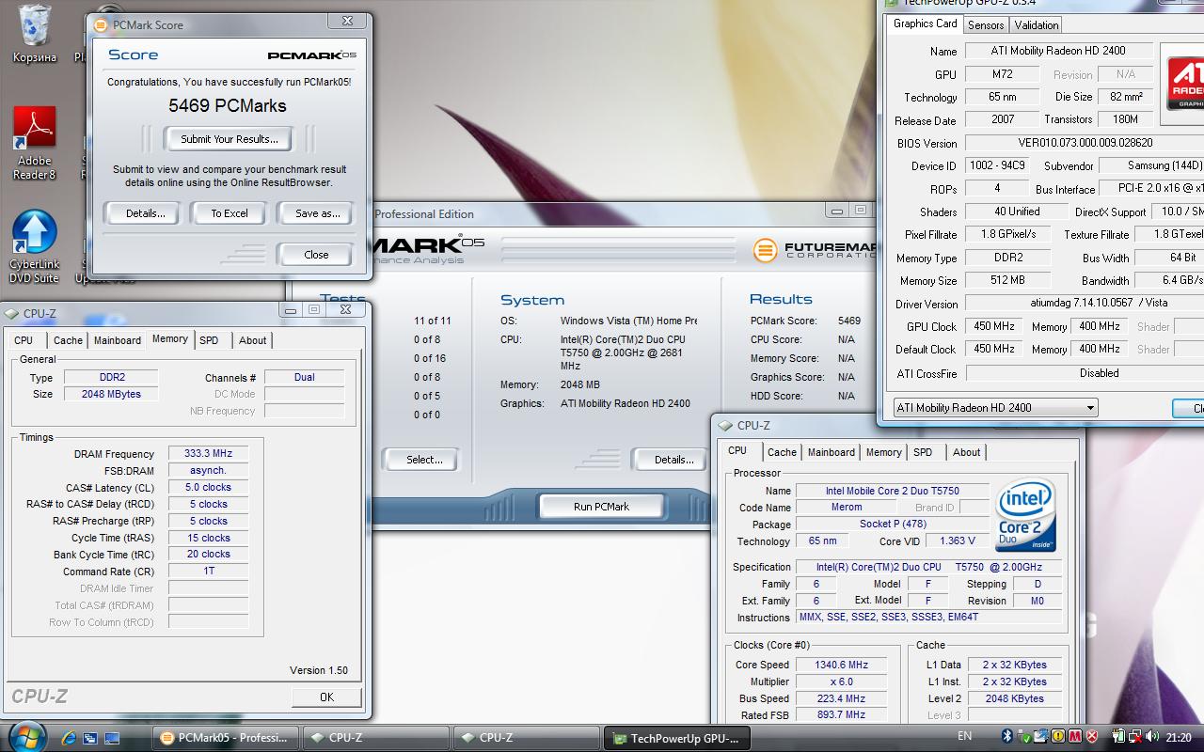Click the Core Speed 1340.6 MHz field

tap(840, 665)
